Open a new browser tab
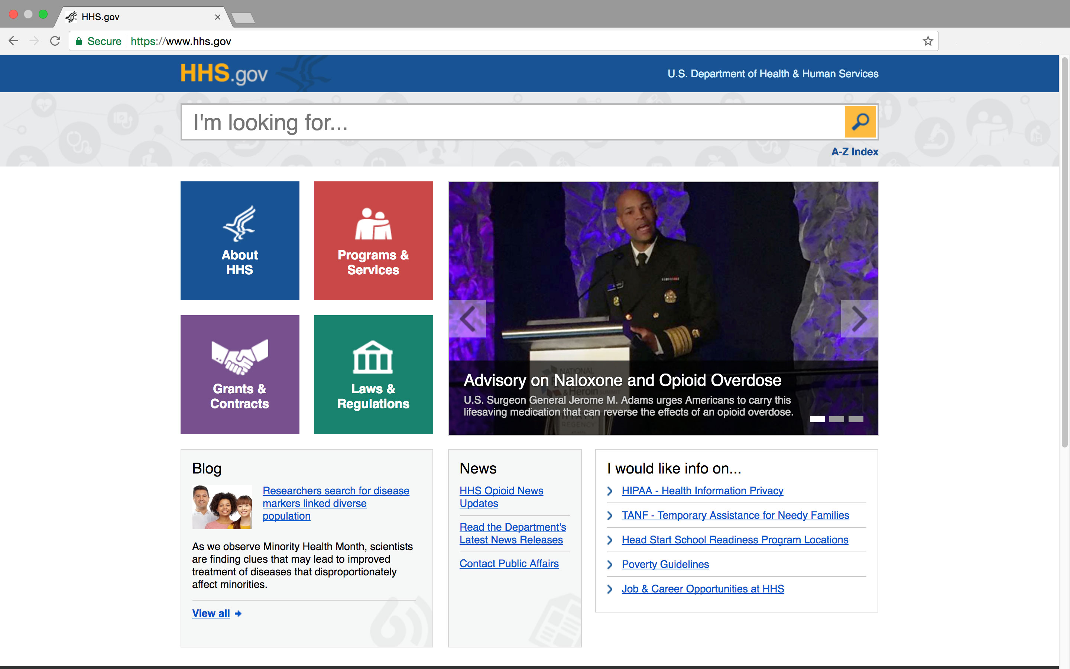1070x669 pixels. [x=243, y=18]
